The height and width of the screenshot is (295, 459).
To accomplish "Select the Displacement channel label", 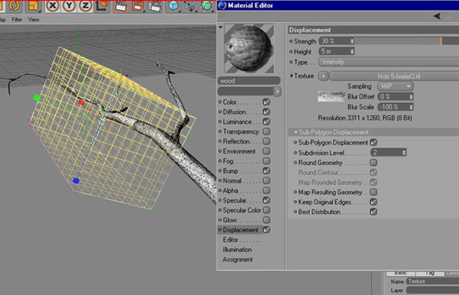I will pos(240,230).
